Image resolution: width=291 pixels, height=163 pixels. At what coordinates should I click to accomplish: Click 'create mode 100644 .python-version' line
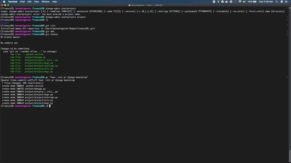[x=22, y=86]
